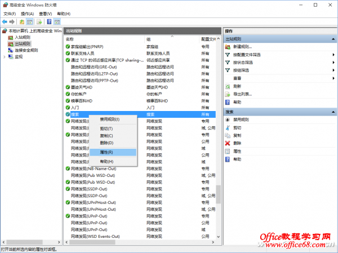The height and width of the screenshot is (253, 338).
Task: Open the 按组筛选 submenu arrow
Action: pos(333,70)
